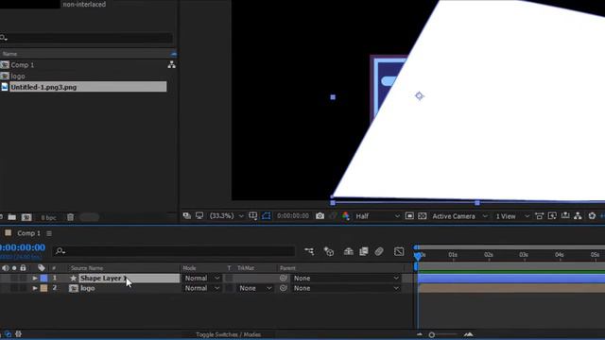The image size is (605, 340).
Task: Click the Draft 3D icon in timeline
Action: (329, 251)
